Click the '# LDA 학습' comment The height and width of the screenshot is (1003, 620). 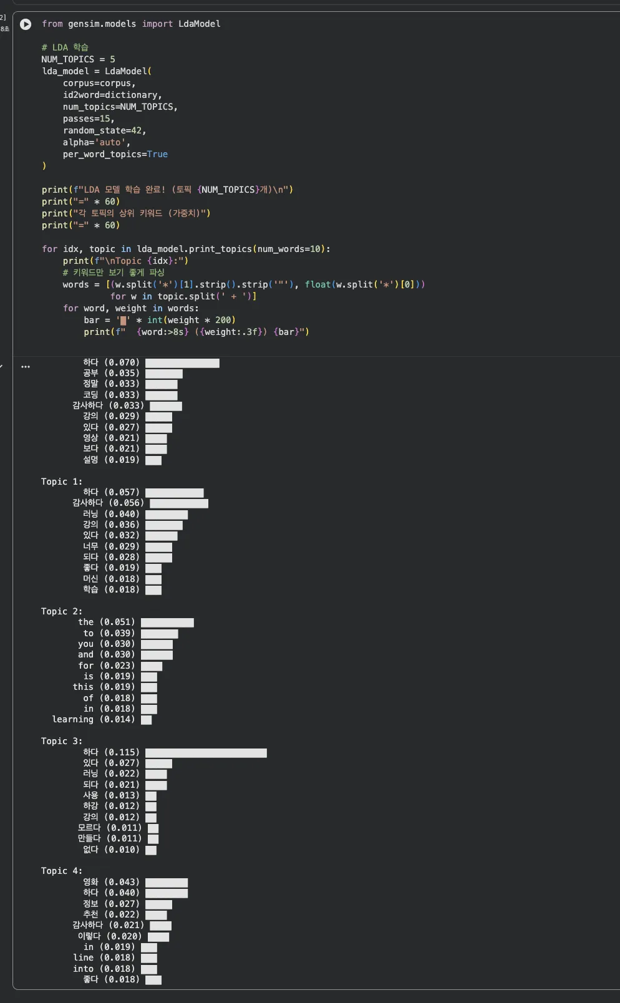[65, 47]
